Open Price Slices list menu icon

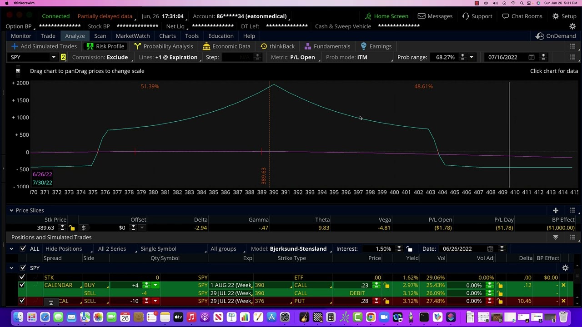click(x=572, y=210)
